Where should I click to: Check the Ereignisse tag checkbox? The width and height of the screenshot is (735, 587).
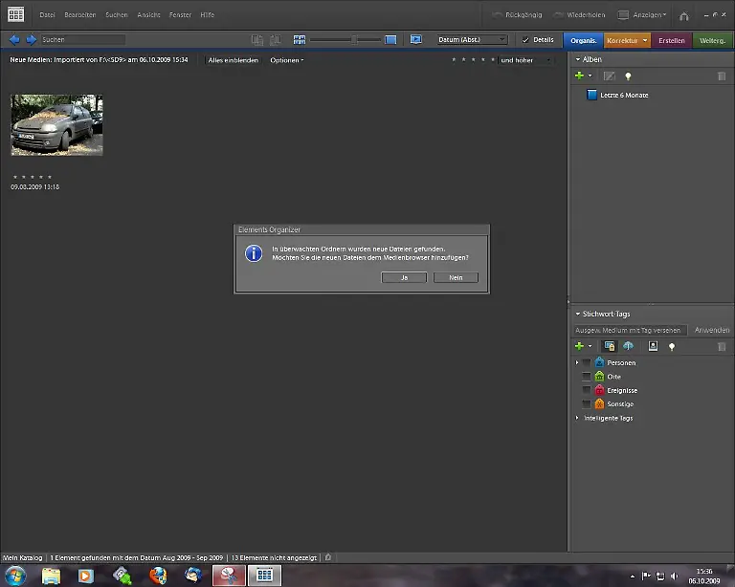point(587,391)
